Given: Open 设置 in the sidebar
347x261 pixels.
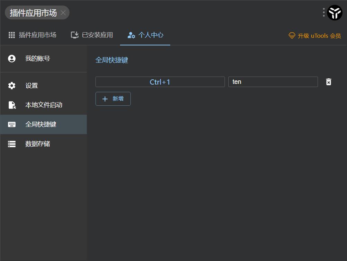Looking at the screenshot, I should tap(44, 86).
